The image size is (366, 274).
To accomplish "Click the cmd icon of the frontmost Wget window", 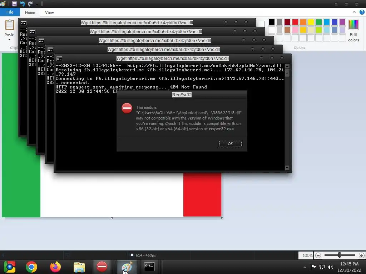I will click(59, 59).
